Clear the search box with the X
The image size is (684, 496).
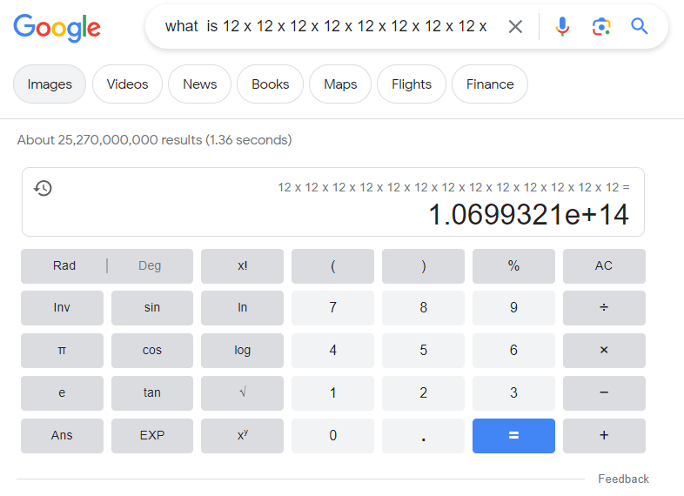click(x=515, y=27)
